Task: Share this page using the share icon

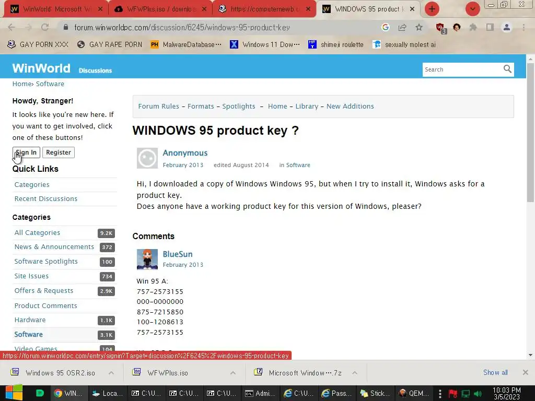Action: click(402, 27)
